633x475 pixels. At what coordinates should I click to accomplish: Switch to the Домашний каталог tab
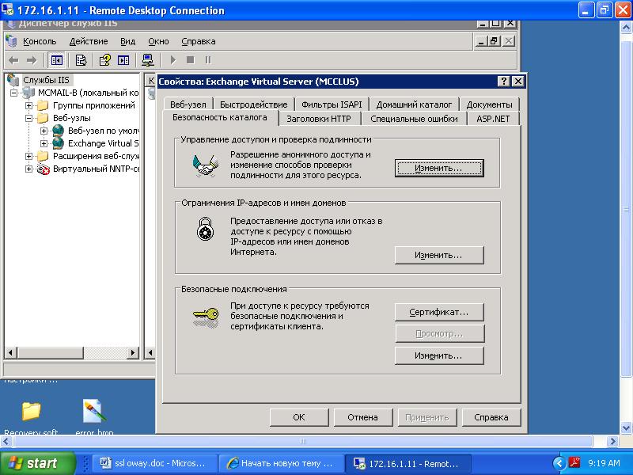click(414, 104)
